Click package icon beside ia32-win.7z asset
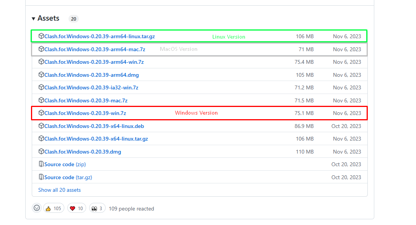The width and height of the screenshot is (416, 225). pos(41,87)
